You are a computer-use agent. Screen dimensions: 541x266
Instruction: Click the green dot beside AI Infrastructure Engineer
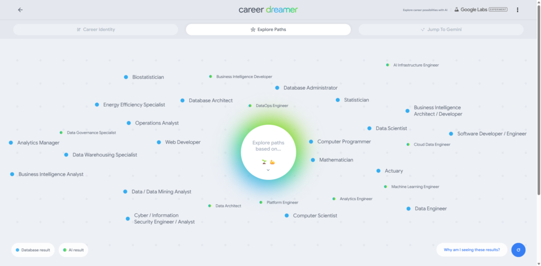point(387,65)
